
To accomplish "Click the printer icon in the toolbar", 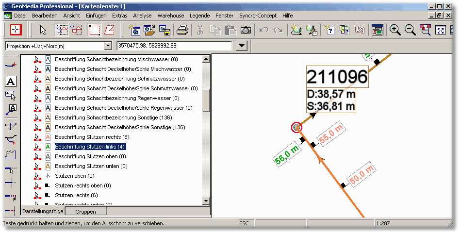I will (182, 30).
